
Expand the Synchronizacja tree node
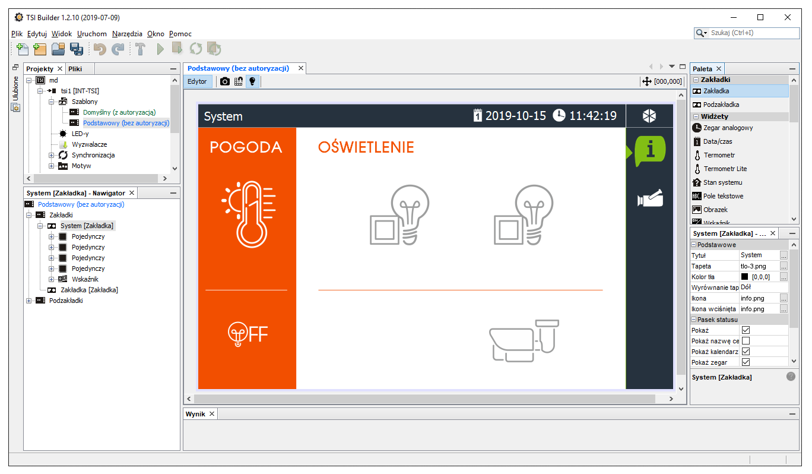pyautogui.click(x=52, y=155)
